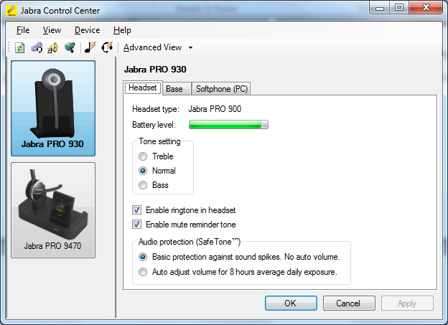Click the headset with lightning bolt icon
This screenshot has height=325, width=448.
(107, 47)
